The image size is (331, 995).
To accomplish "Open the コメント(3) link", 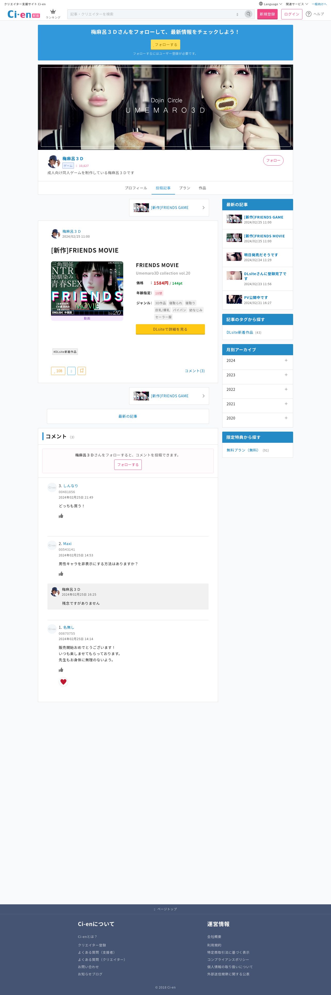I will (x=195, y=371).
